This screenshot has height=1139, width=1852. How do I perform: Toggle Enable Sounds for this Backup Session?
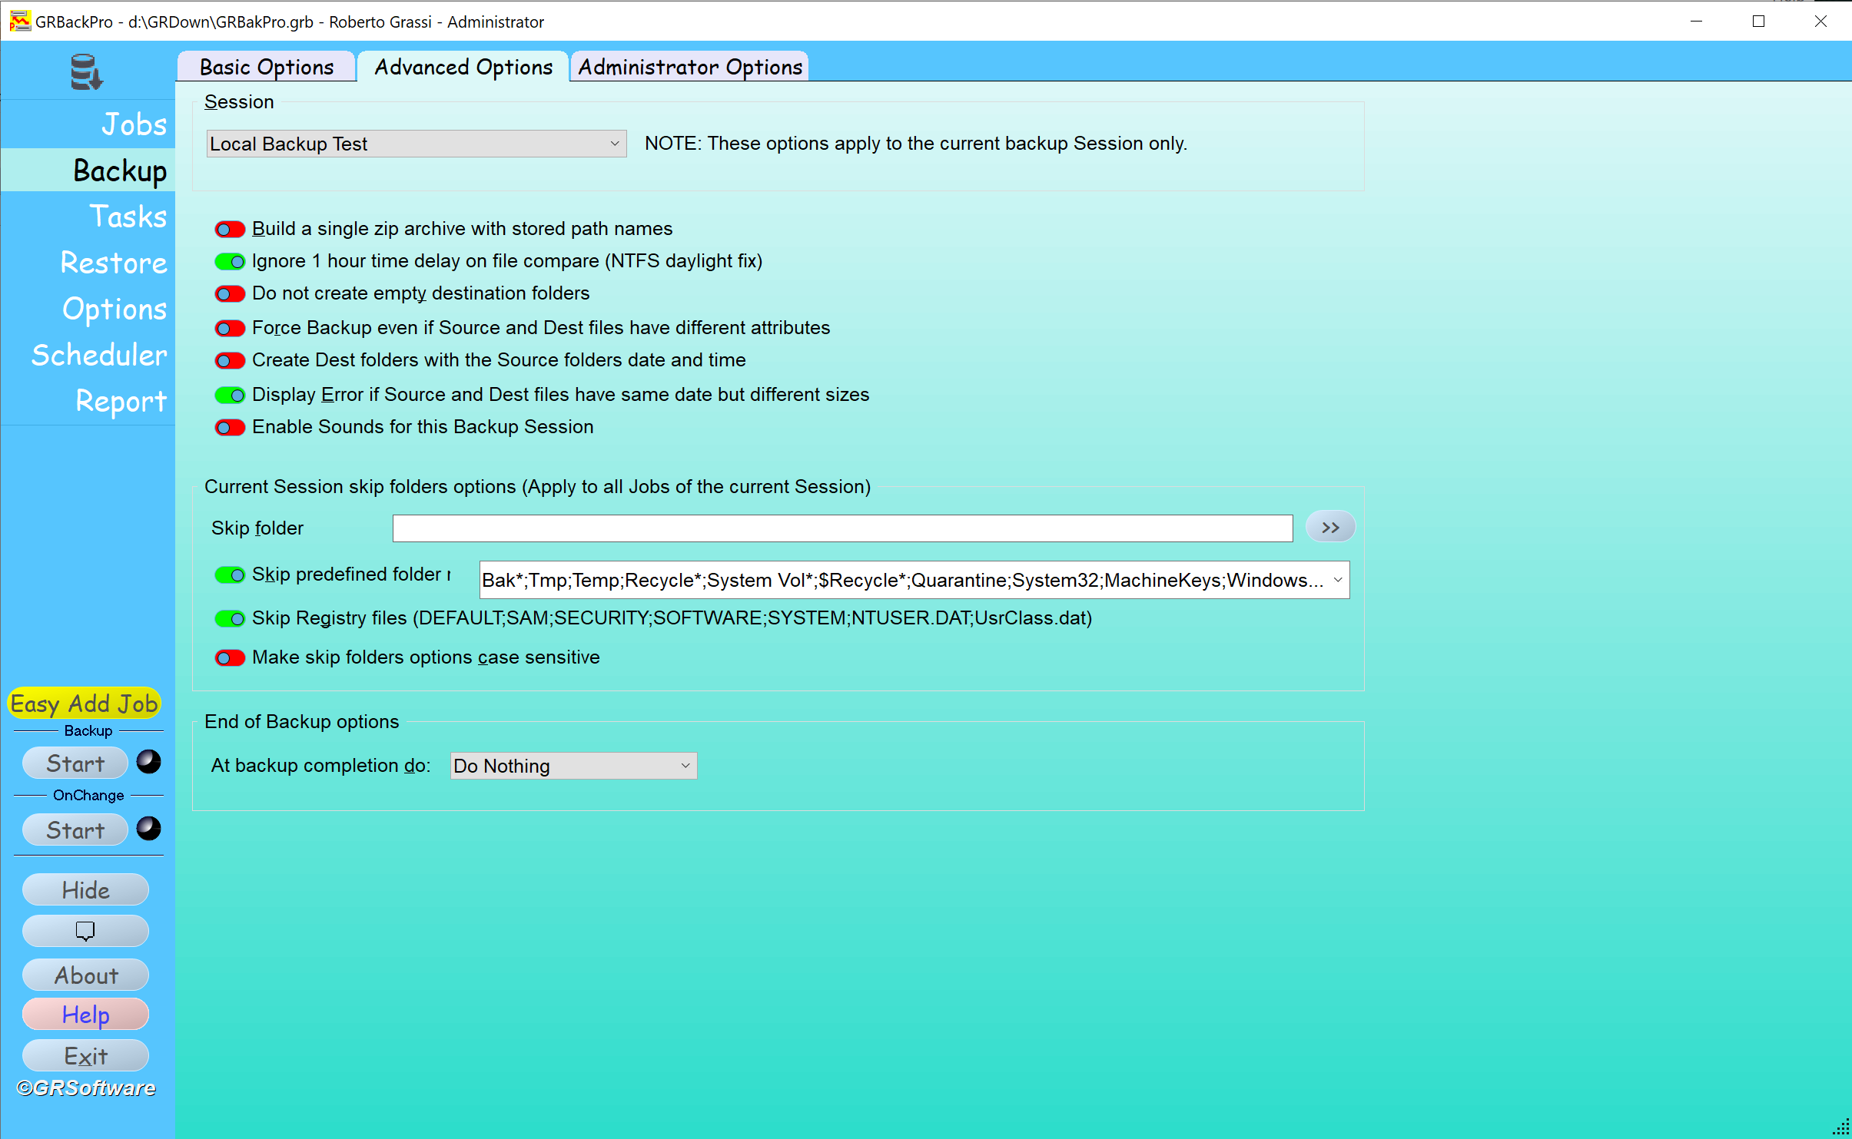[x=230, y=427]
